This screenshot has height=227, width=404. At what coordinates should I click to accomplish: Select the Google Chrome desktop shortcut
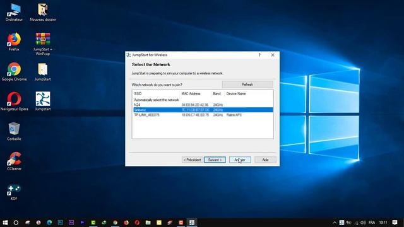pyautogui.click(x=14, y=71)
